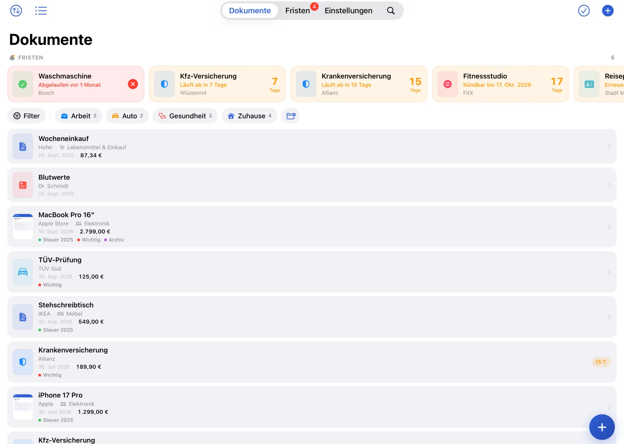624x444 pixels.
Task: Open Waschmaschine warranty badge icon
Action: coord(23,84)
